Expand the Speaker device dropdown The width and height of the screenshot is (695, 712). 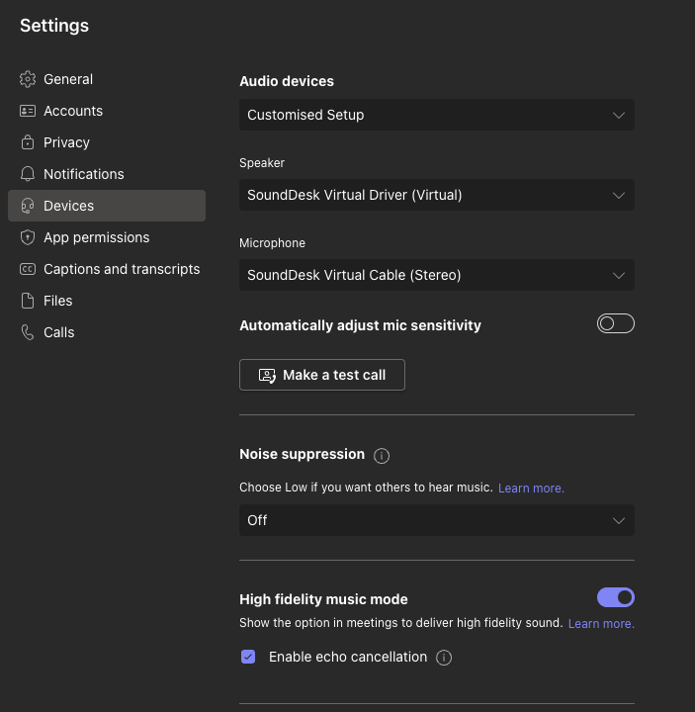pyautogui.click(x=436, y=195)
